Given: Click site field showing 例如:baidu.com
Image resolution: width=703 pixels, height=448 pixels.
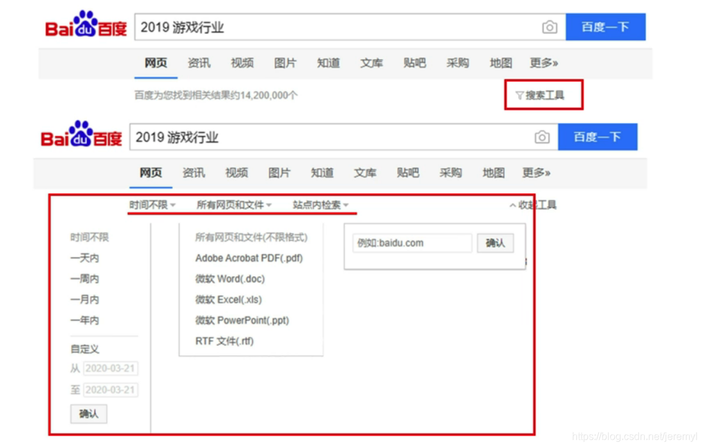Looking at the screenshot, I should 412,243.
